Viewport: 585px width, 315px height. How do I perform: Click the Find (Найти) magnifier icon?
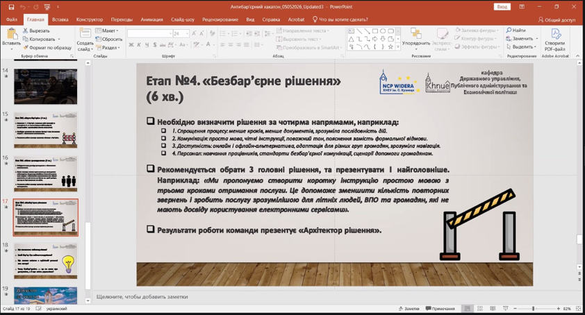(x=509, y=31)
